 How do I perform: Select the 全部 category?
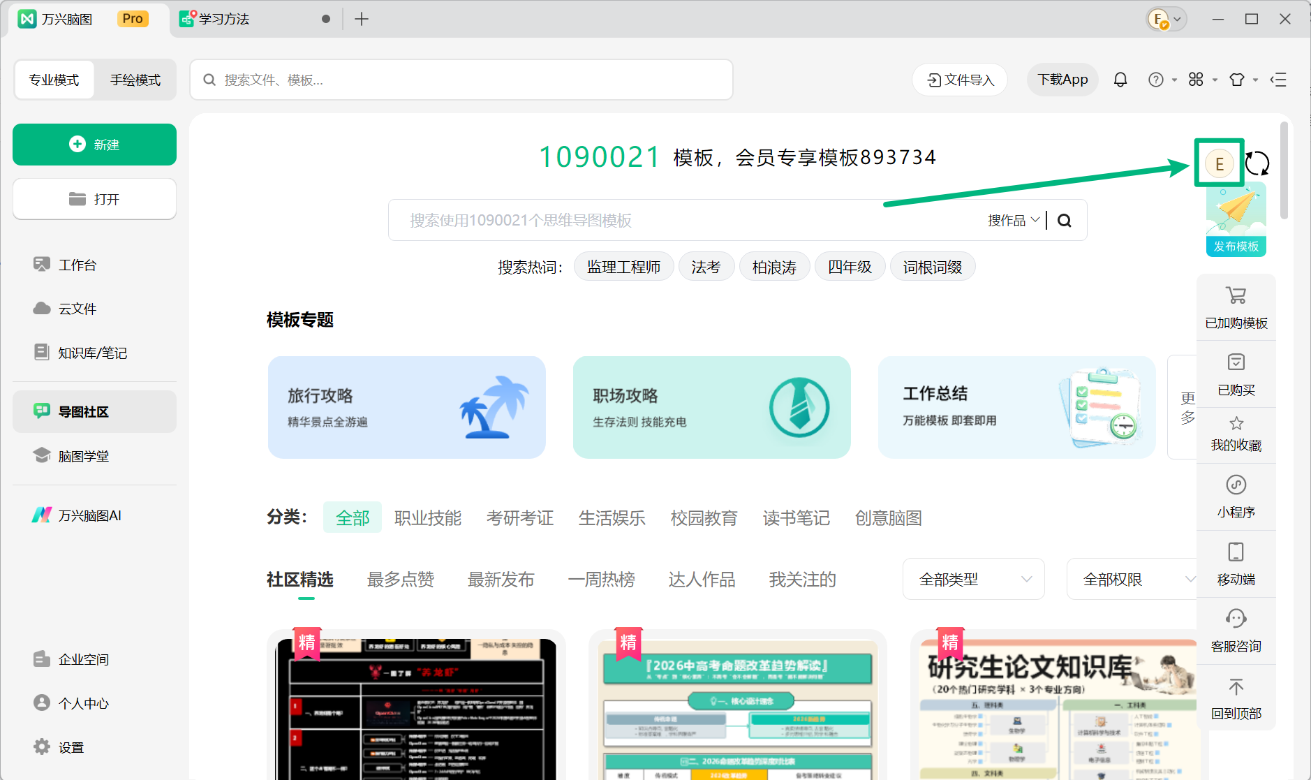tap(353, 517)
